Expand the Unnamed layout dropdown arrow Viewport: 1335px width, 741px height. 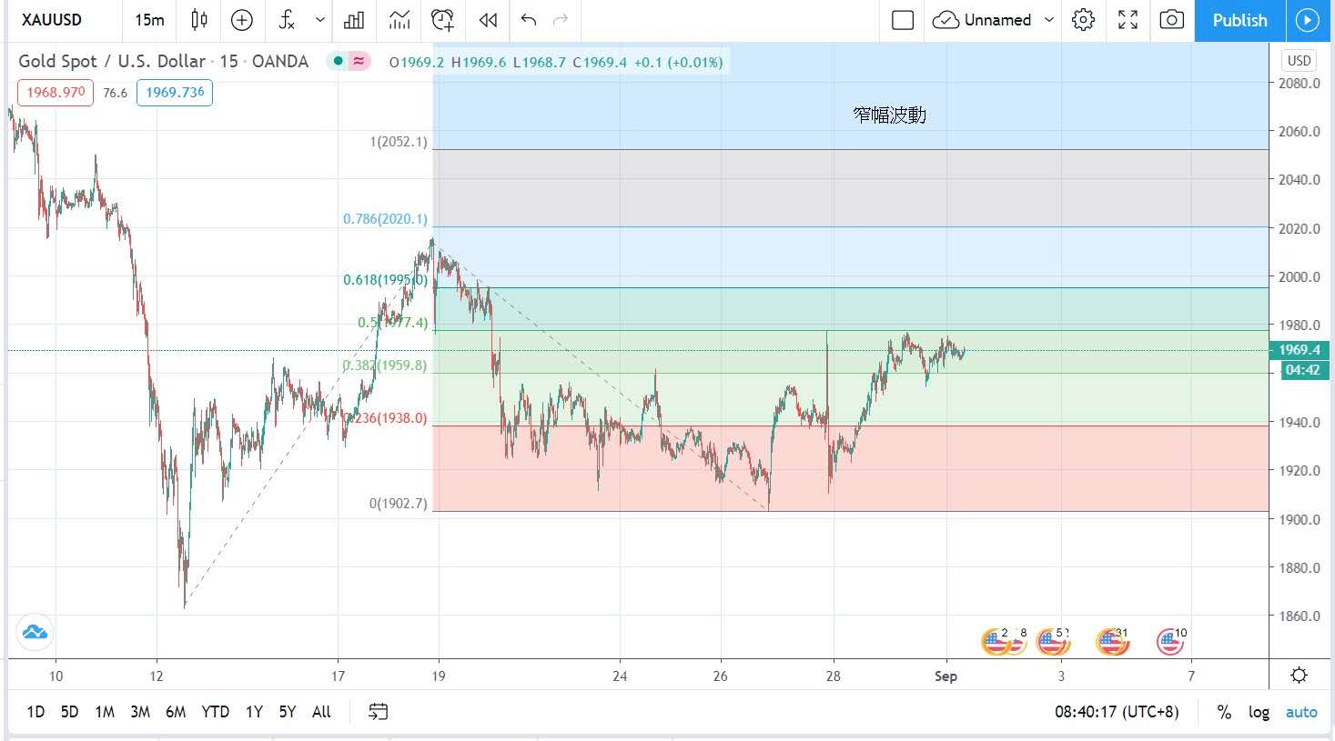(x=1049, y=20)
